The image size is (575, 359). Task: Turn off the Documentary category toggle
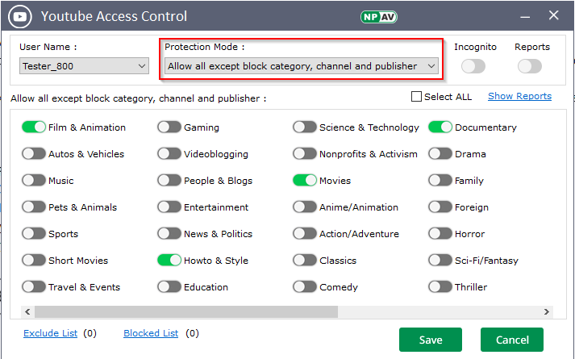(440, 127)
